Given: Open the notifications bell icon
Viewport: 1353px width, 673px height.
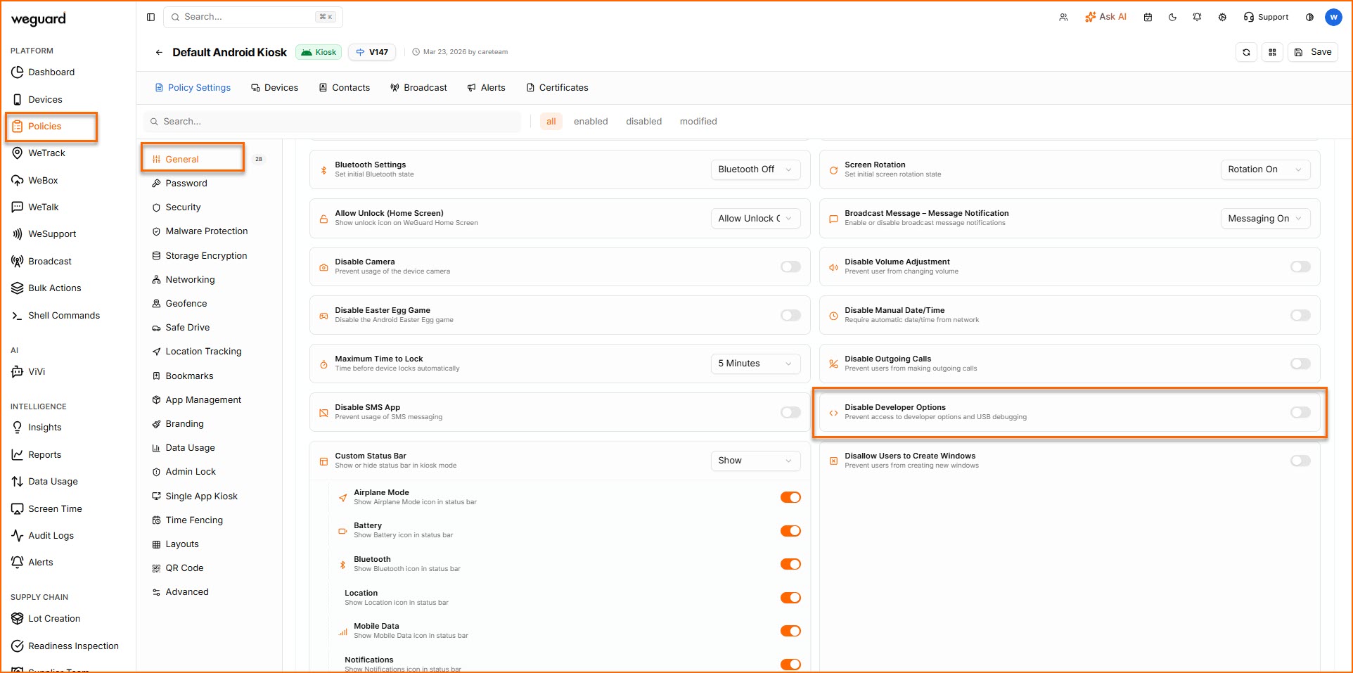Looking at the screenshot, I should 1197,17.
